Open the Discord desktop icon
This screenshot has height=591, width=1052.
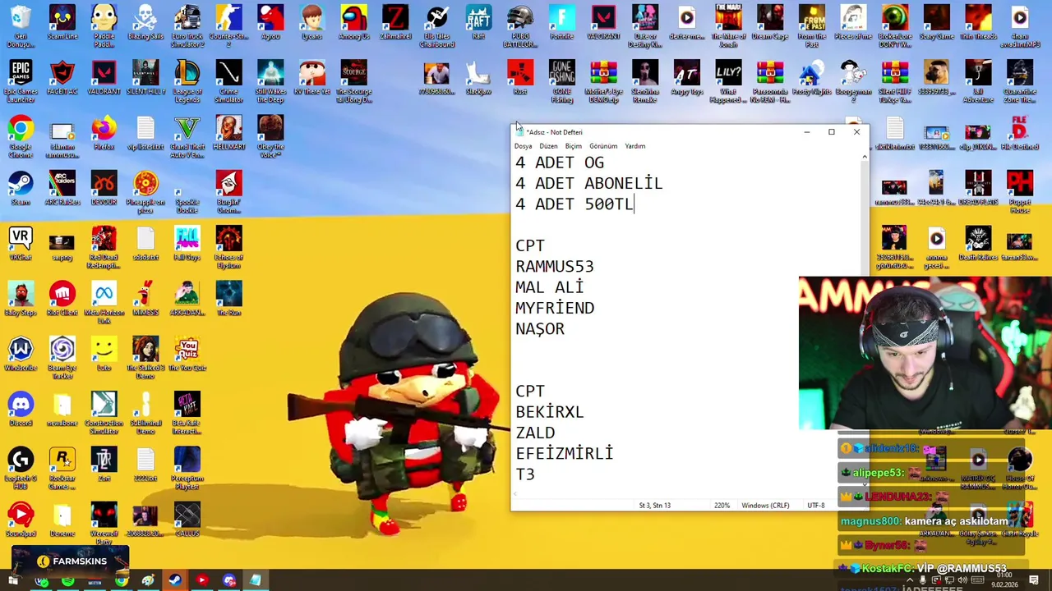click(x=21, y=409)
